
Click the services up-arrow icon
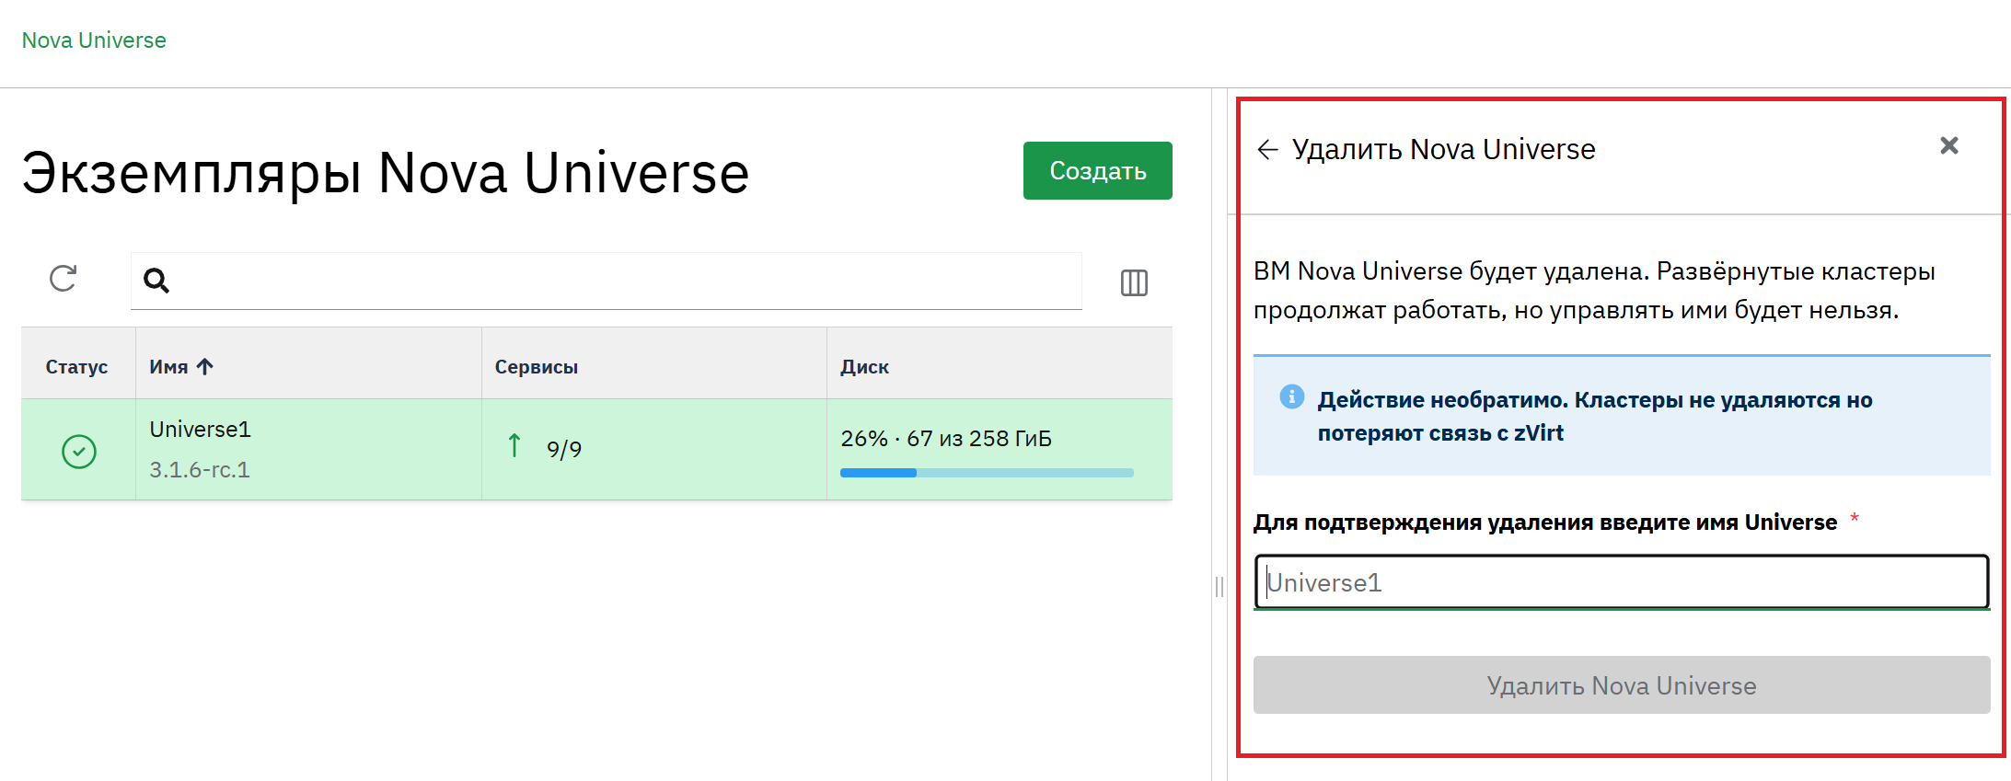[x=514, y=446]
